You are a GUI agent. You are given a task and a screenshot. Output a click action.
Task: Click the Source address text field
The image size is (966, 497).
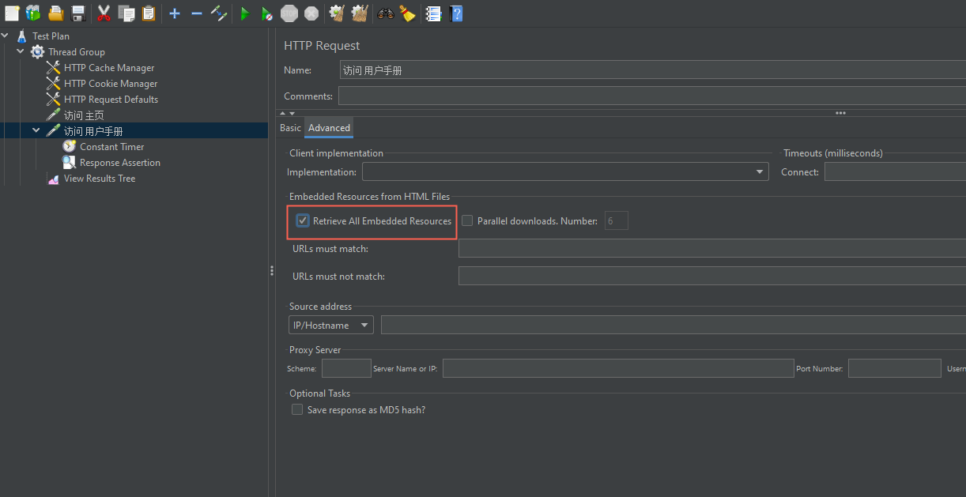coord(674,326)
